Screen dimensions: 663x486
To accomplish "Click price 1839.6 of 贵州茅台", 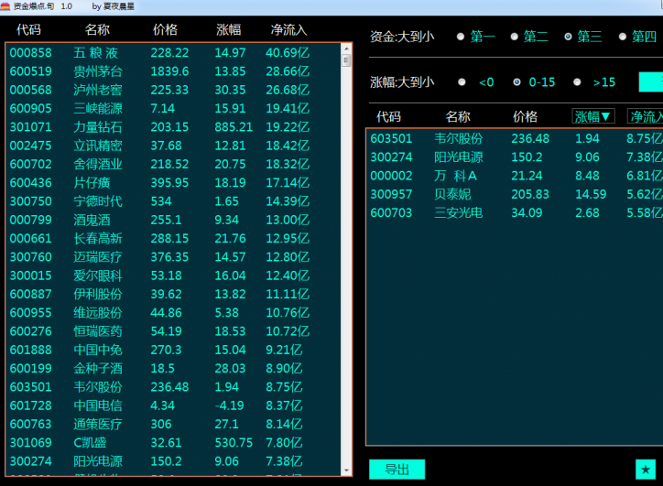I will coord(170,71).
